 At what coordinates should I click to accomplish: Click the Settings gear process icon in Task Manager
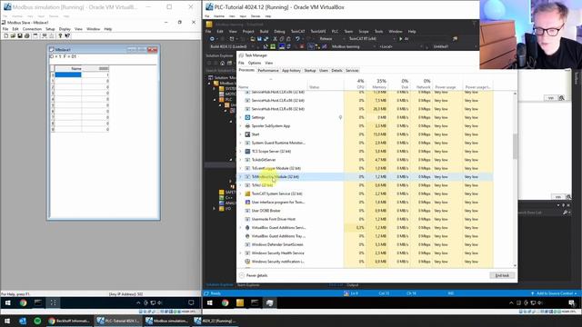[x=247, y=117]
